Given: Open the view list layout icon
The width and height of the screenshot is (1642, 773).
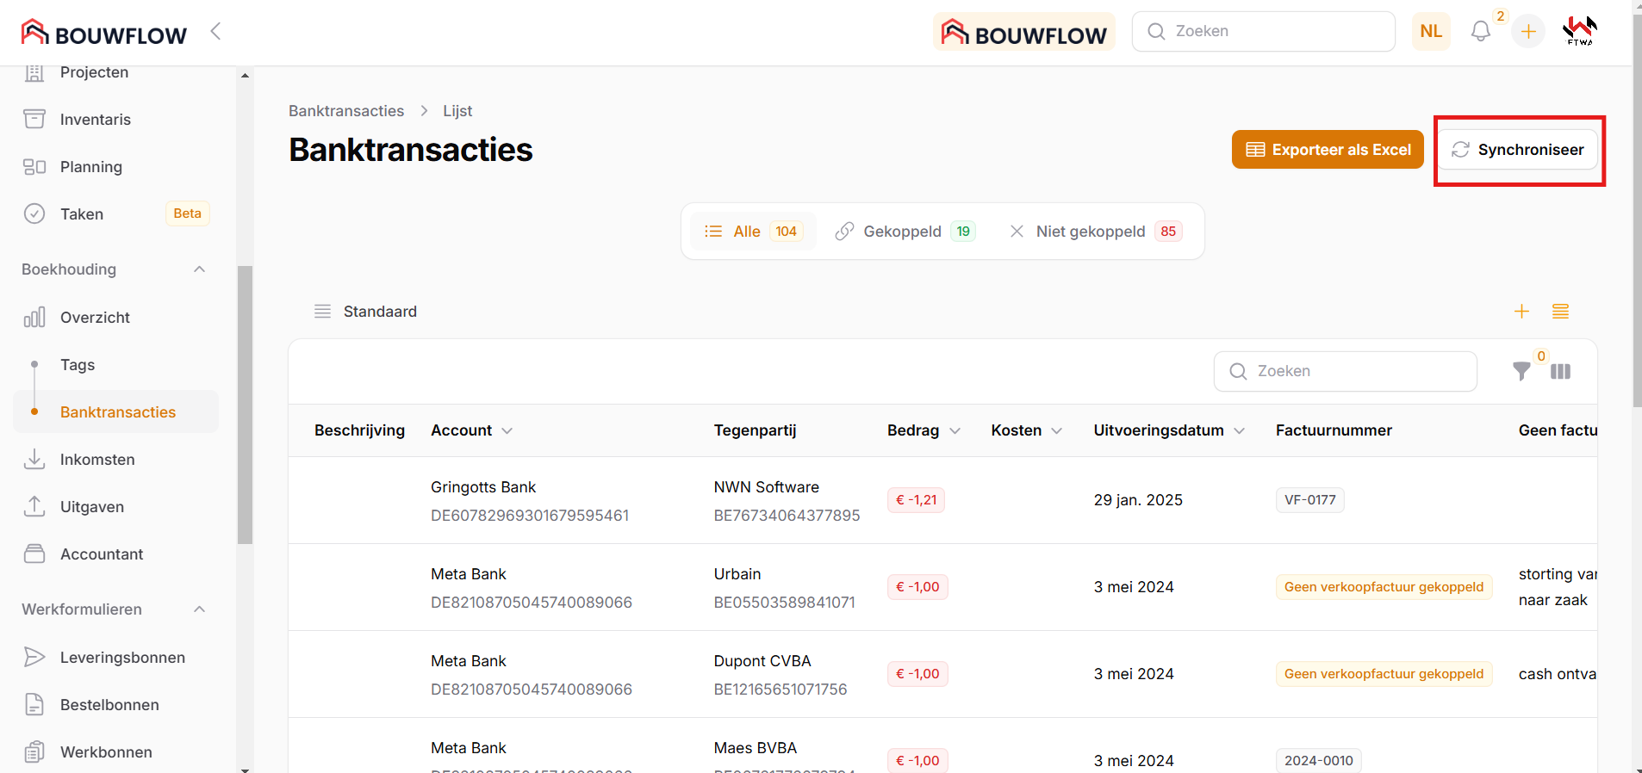Looking at the screenshot, I should pos(1560,312).
